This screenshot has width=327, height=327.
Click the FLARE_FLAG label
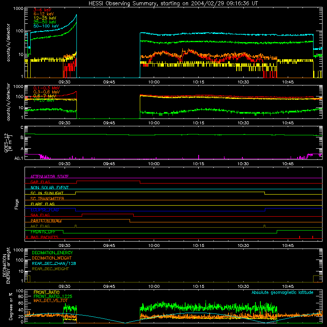point(43,204)
